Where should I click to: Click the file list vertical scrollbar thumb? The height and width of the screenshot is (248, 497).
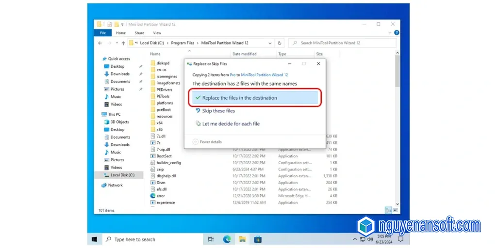(397, 72)
